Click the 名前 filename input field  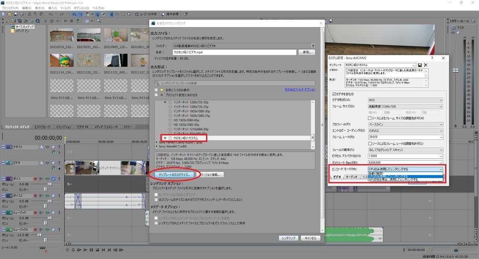click(x=235, y=52)
